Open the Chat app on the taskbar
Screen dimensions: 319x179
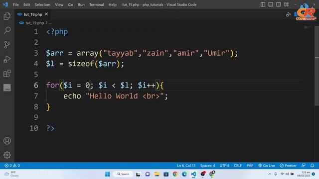point(148,174)
